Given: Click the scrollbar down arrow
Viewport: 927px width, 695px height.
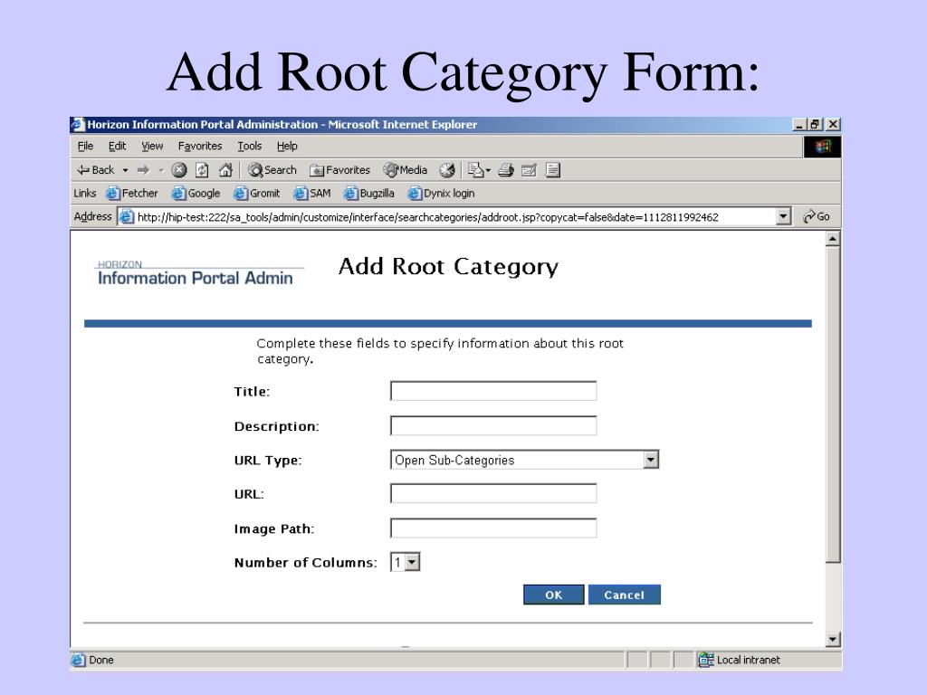Looking at the screenshot, I should click(x=833, y=639).
